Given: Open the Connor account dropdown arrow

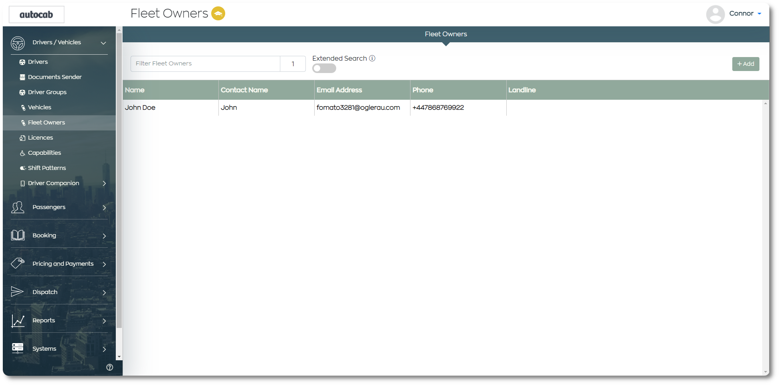Looking at the screenshot, I should tap(759, 14).
